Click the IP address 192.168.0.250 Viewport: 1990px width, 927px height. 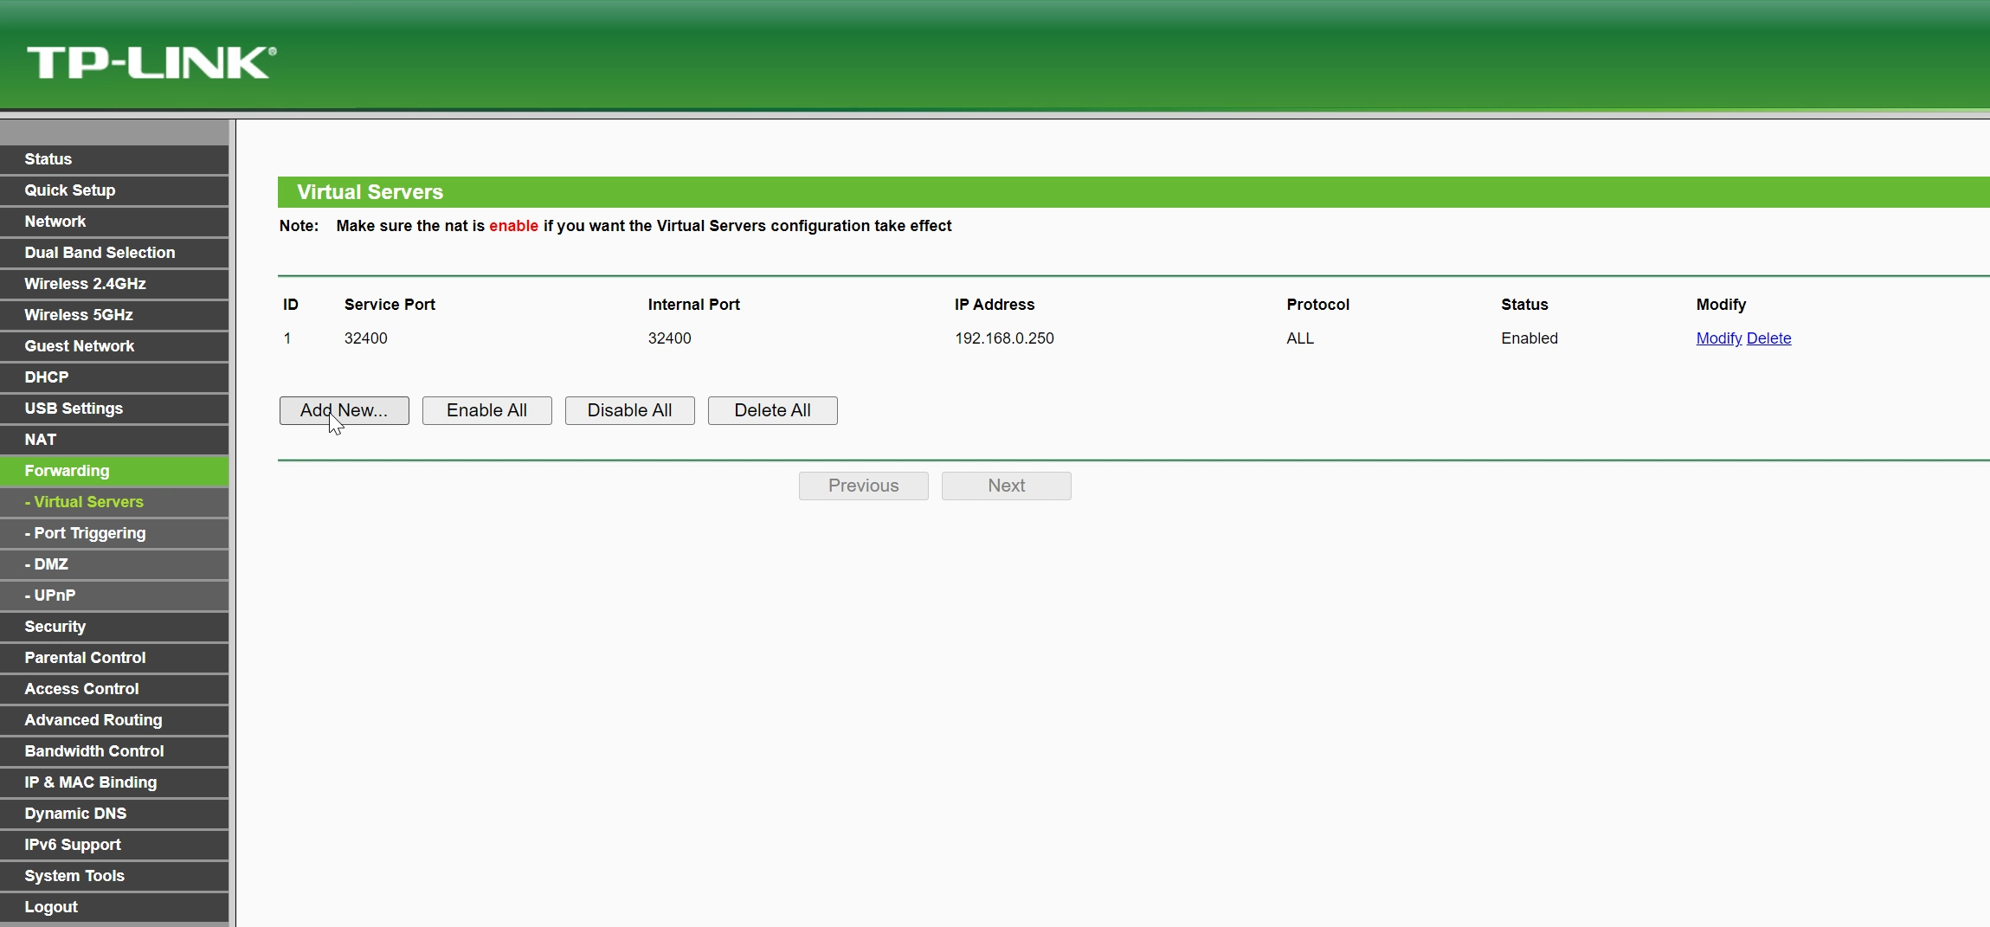click(x=1004, y=338)
